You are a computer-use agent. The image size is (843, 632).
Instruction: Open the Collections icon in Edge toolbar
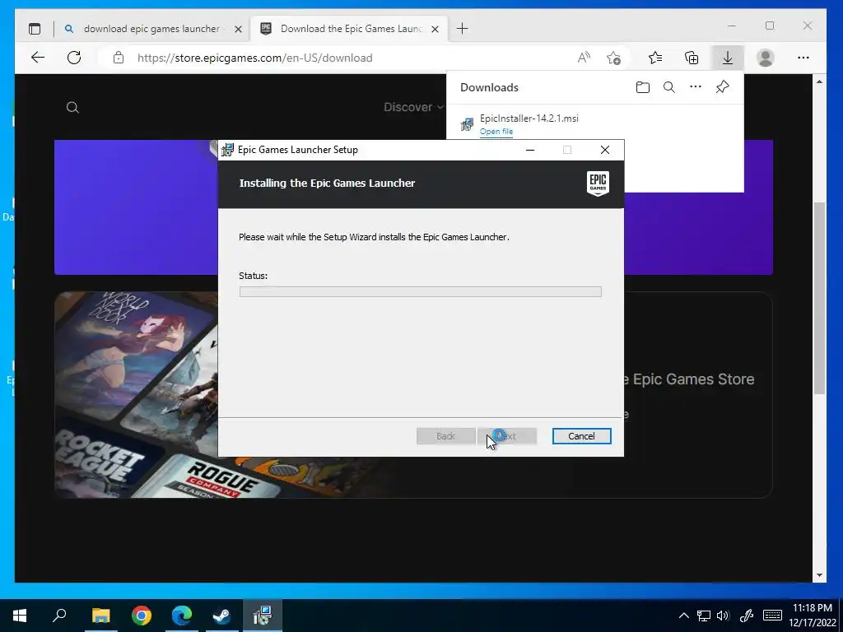pos(692,58)
